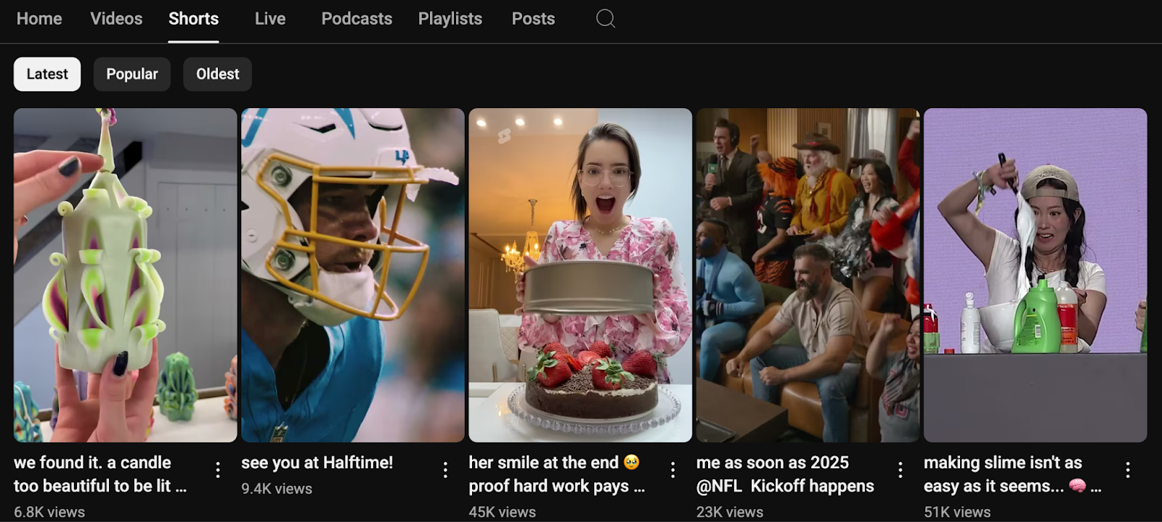Open 'see you at Halftime!' title link
The image size is (1162, 522).
317,463
